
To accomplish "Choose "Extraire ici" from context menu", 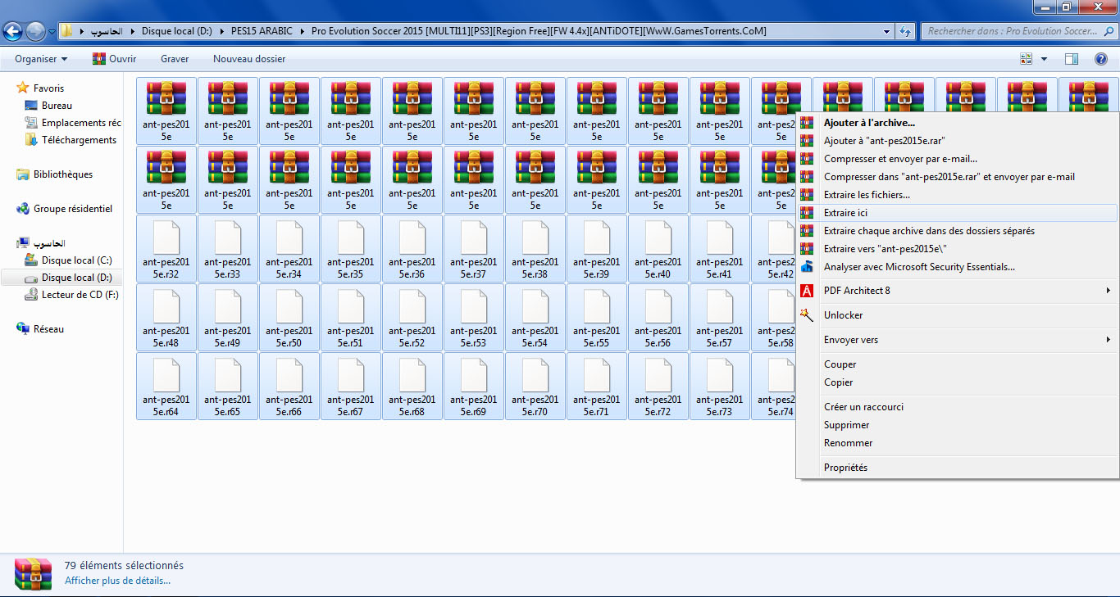I will click(x=845, y=213).
